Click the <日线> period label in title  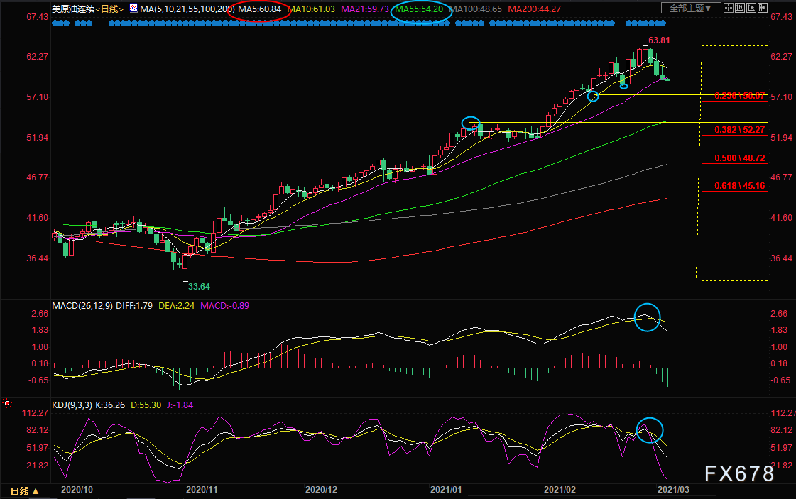[109, 9]
